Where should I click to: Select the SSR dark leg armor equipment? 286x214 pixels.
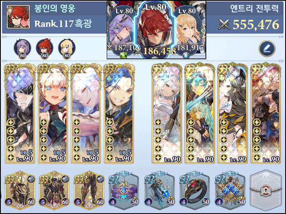point(89,191)
